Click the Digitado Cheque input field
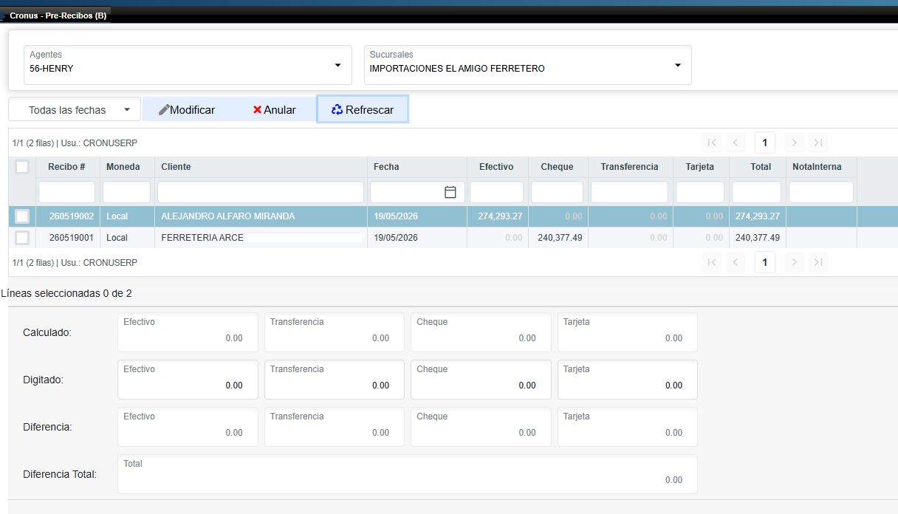The image size is (898, 514). tap(481, 380)
